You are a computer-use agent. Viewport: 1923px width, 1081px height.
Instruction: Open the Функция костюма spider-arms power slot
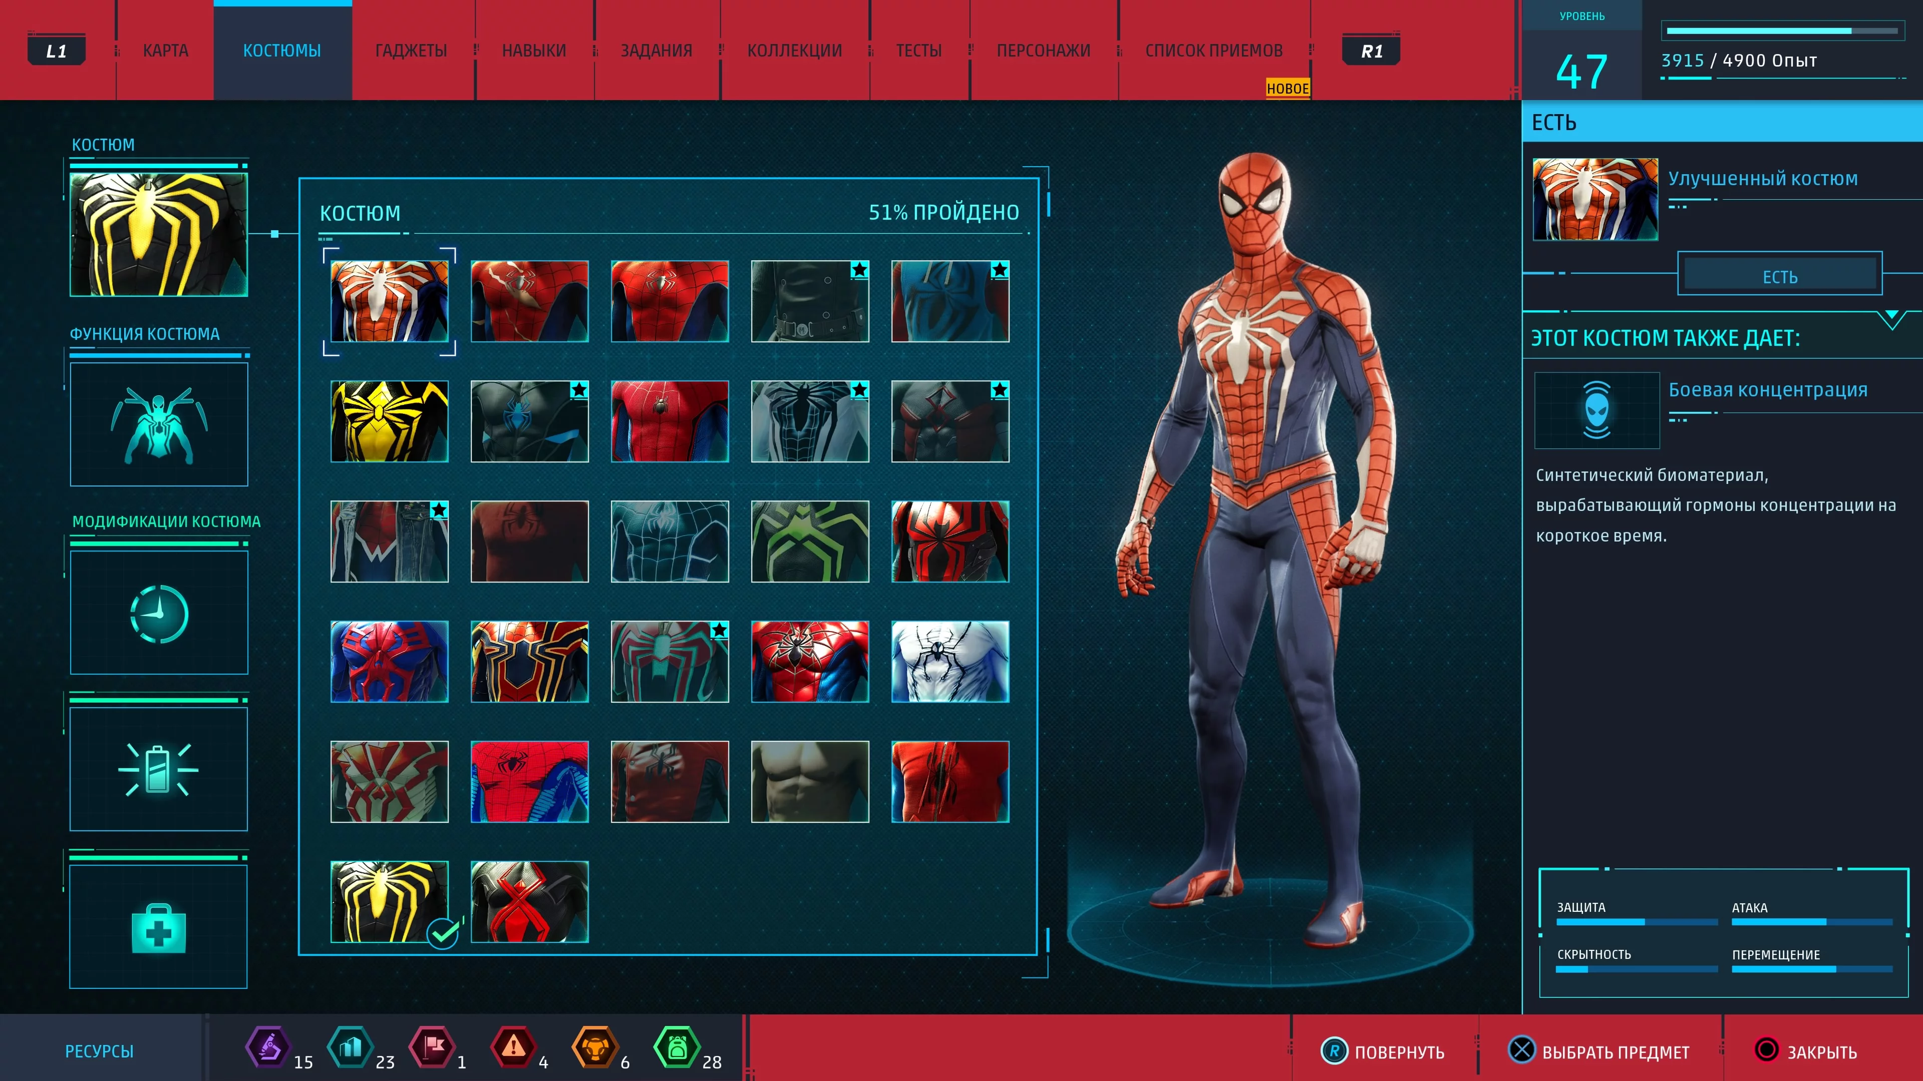159,424
